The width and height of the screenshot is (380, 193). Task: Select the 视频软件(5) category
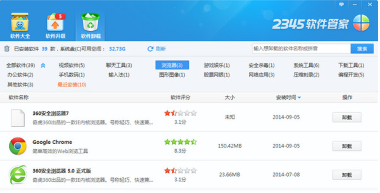point(72,65)
